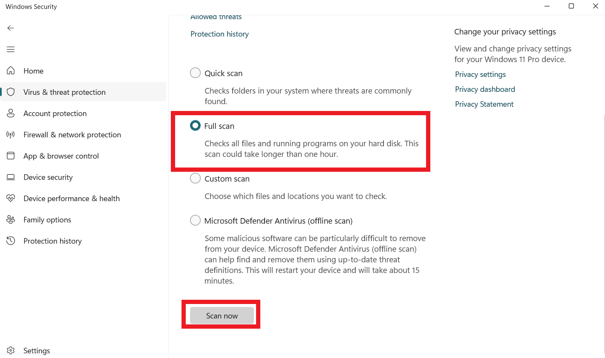Open Family options in sidebar
Image resolution: width=605 pixels, height=358 pixels.
point(47,220)
